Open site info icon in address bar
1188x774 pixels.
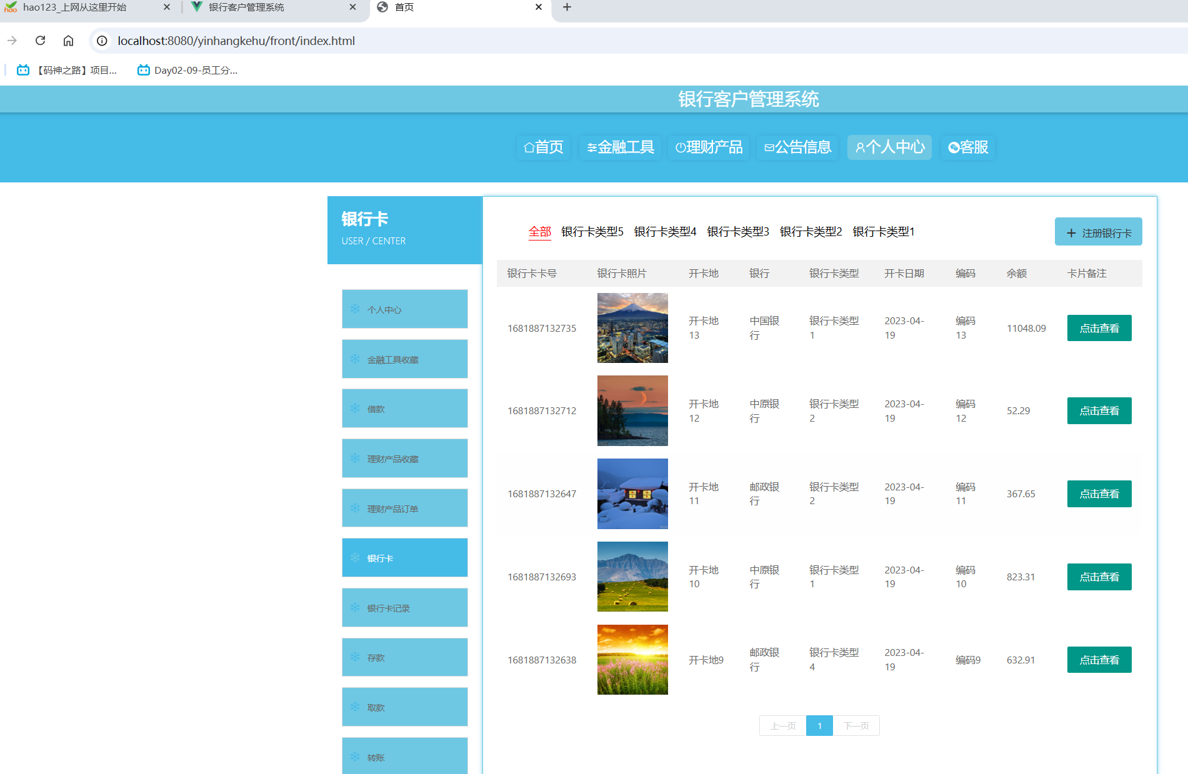pyautogui.click(x=102, y=41)
